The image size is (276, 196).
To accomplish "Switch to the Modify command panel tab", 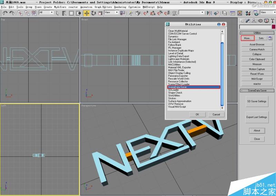I will pyautogui.click(x=248, y=21).
